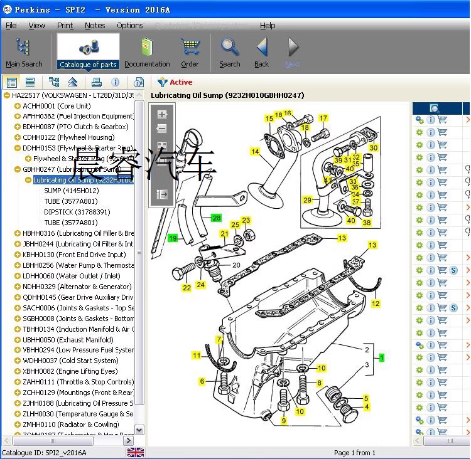Select SUMP (4145H012) tree entry
This screenshot has width=471, height=459.
click(x=71, y=191)
